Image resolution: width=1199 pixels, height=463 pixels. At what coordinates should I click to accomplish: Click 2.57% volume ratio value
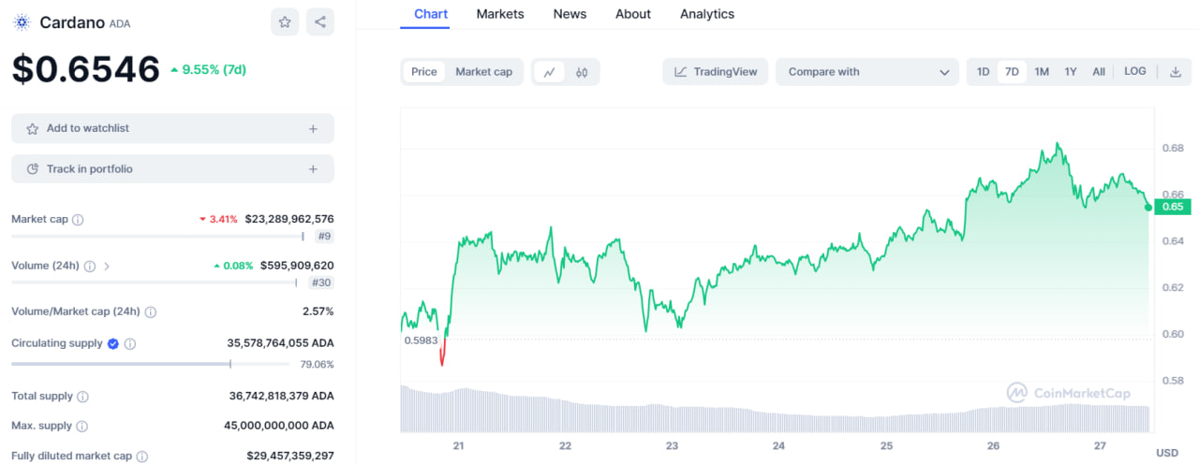318,311
